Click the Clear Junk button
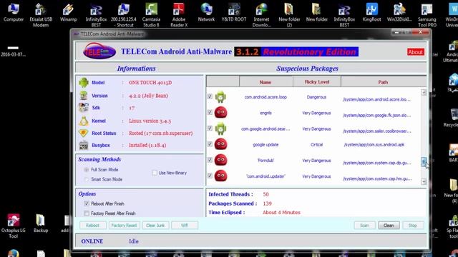The width and height of the screenshot is (458, 257). [x=155, y=226]
